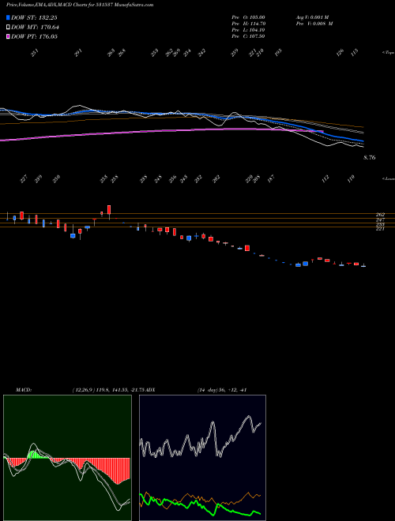The image size is (395, 521).
Task: Click the '126' top label near right
Action: click(x=340, y=53)
